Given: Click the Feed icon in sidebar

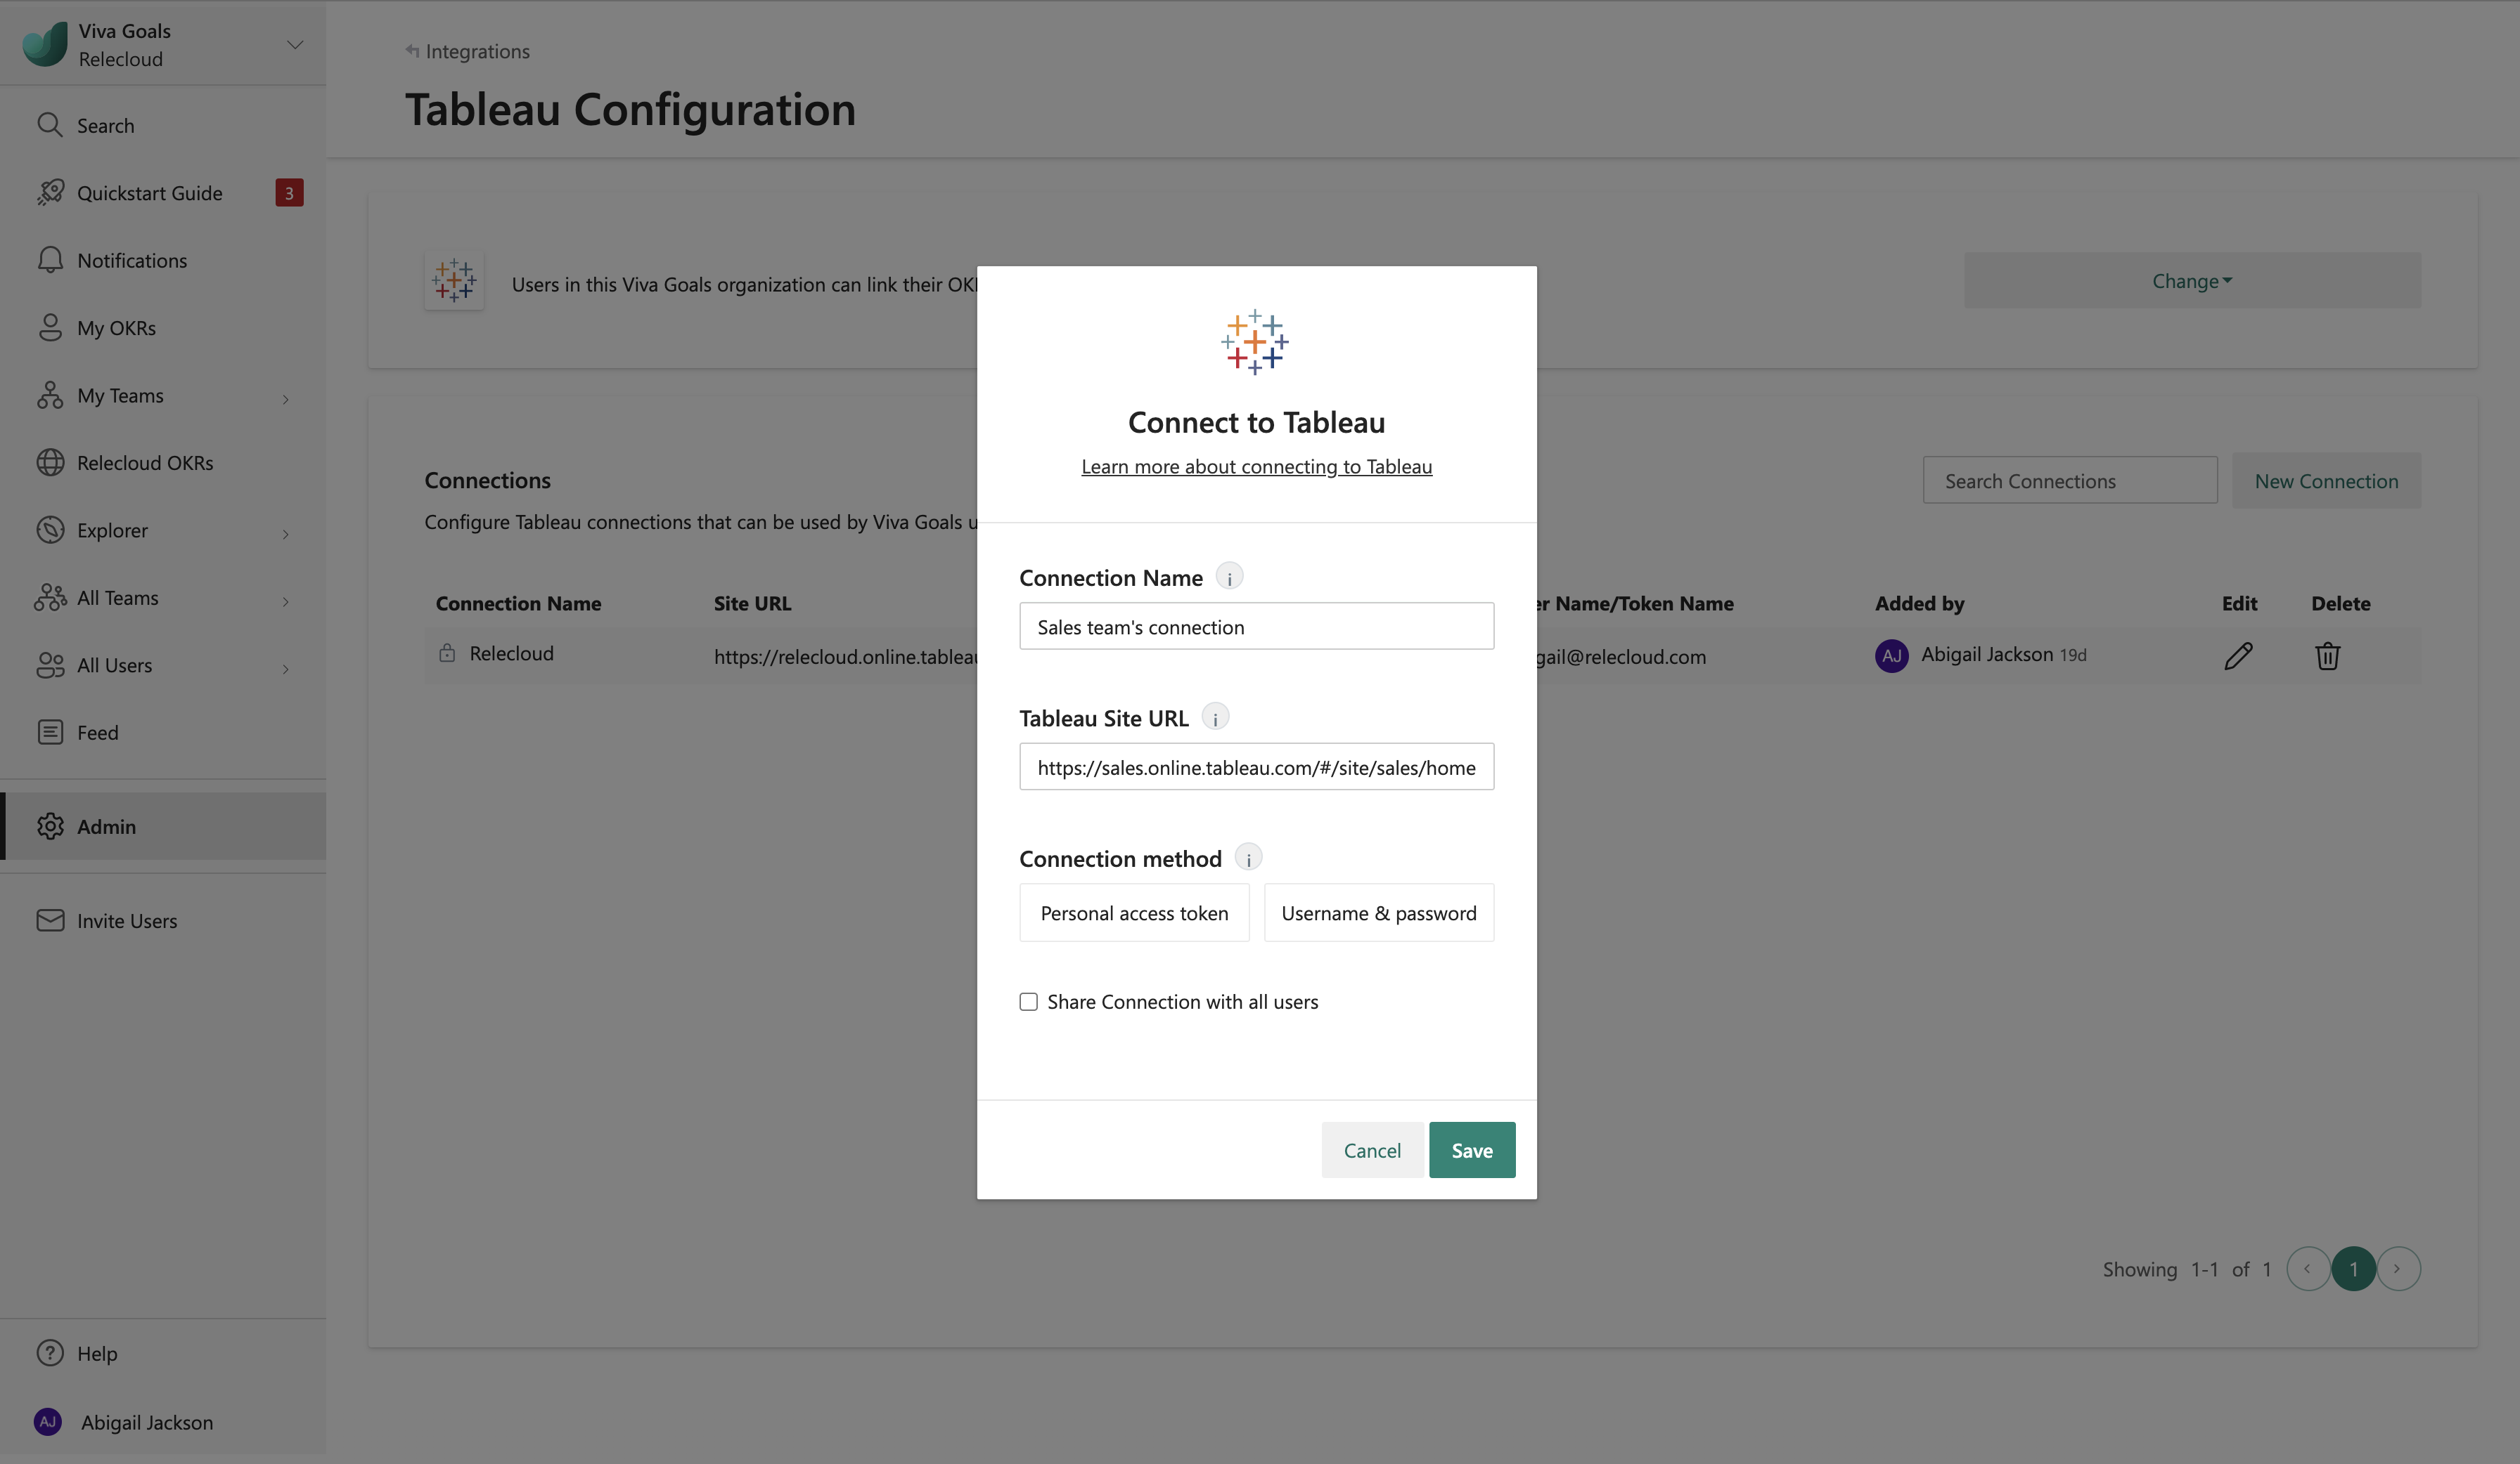Looking at the screenshot, I should coord(49,732).
